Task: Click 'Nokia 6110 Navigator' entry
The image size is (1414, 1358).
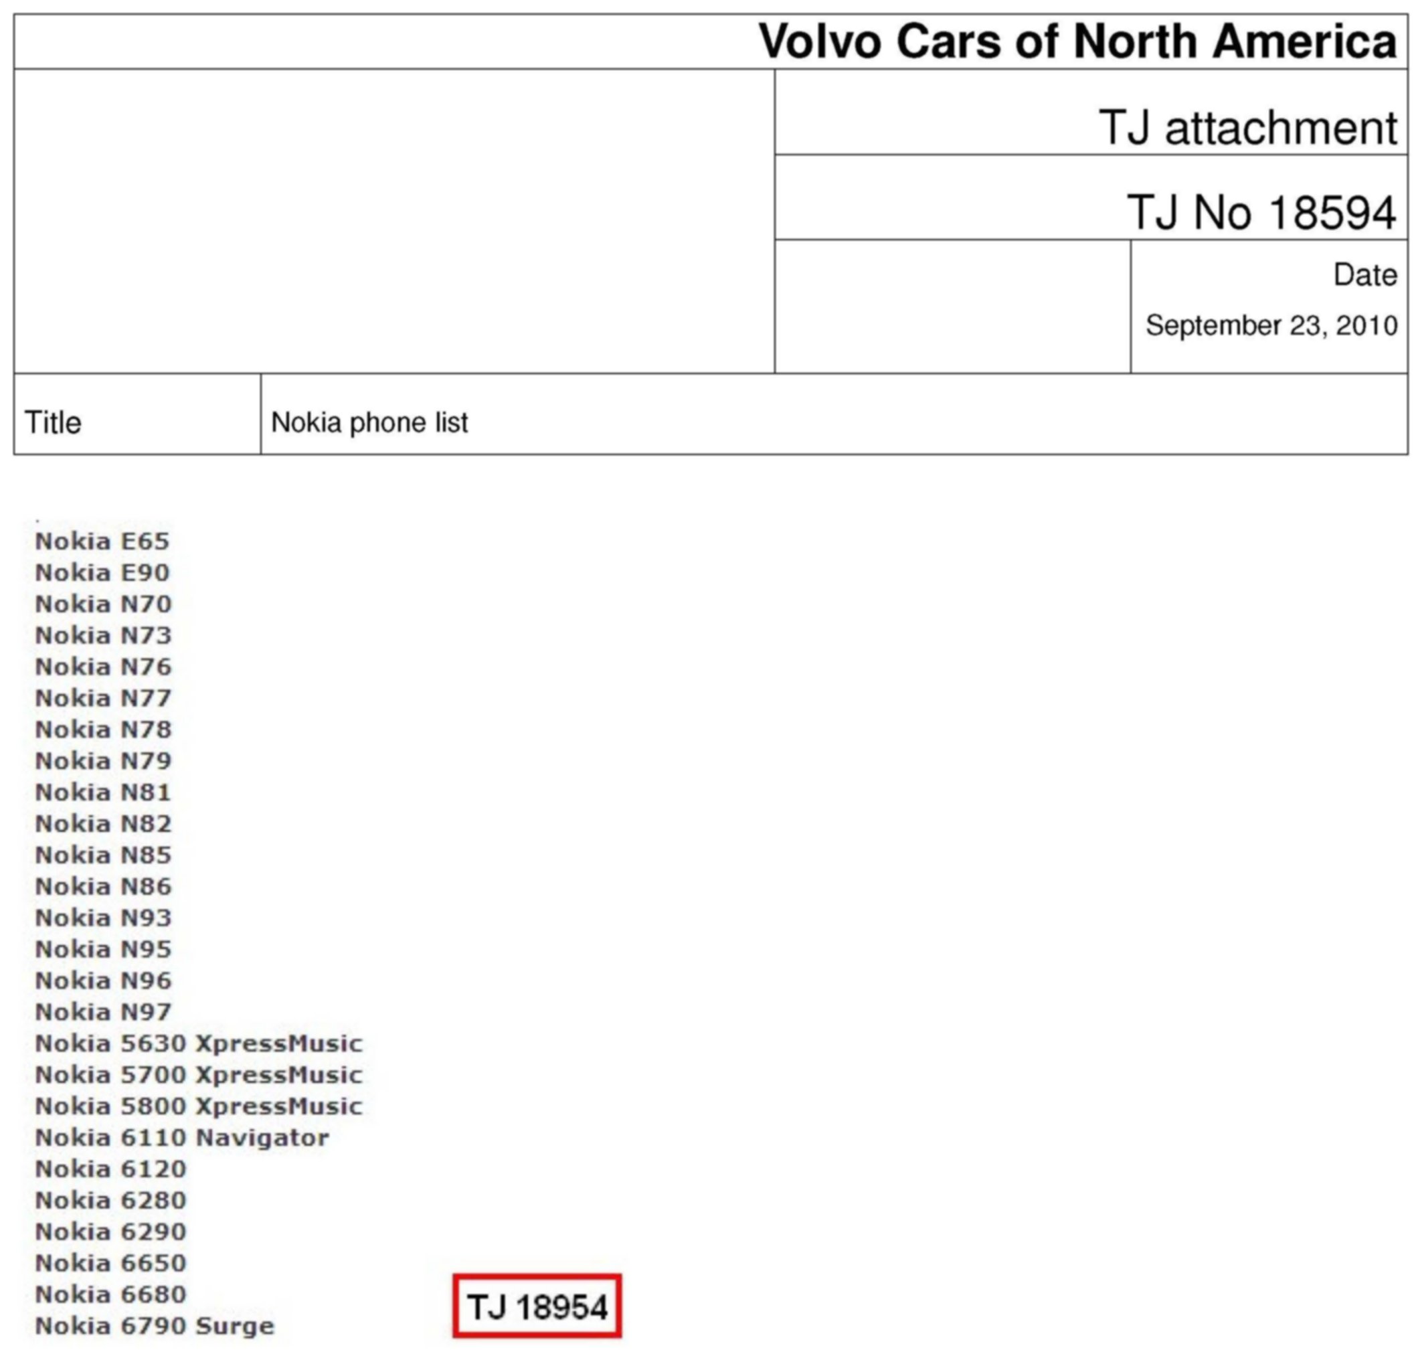Action: [x=182, y=1138]
